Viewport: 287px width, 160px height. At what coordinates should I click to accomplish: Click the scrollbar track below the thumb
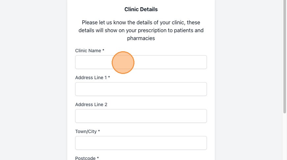tap(285, 137)
